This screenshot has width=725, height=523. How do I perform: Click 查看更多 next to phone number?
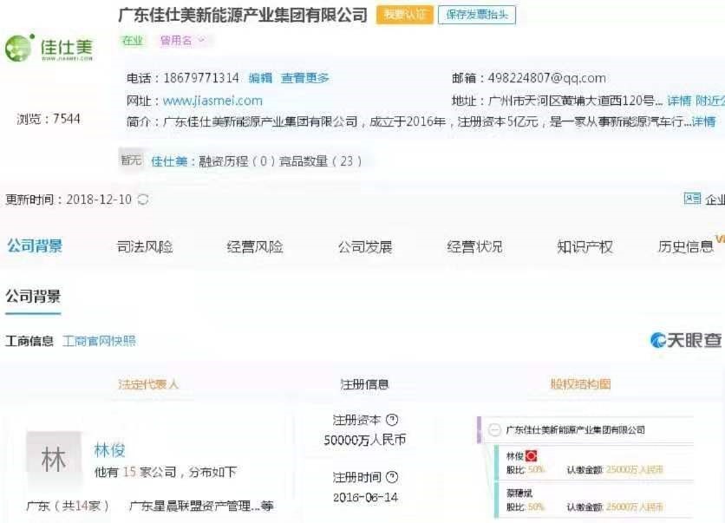(305, 78)
